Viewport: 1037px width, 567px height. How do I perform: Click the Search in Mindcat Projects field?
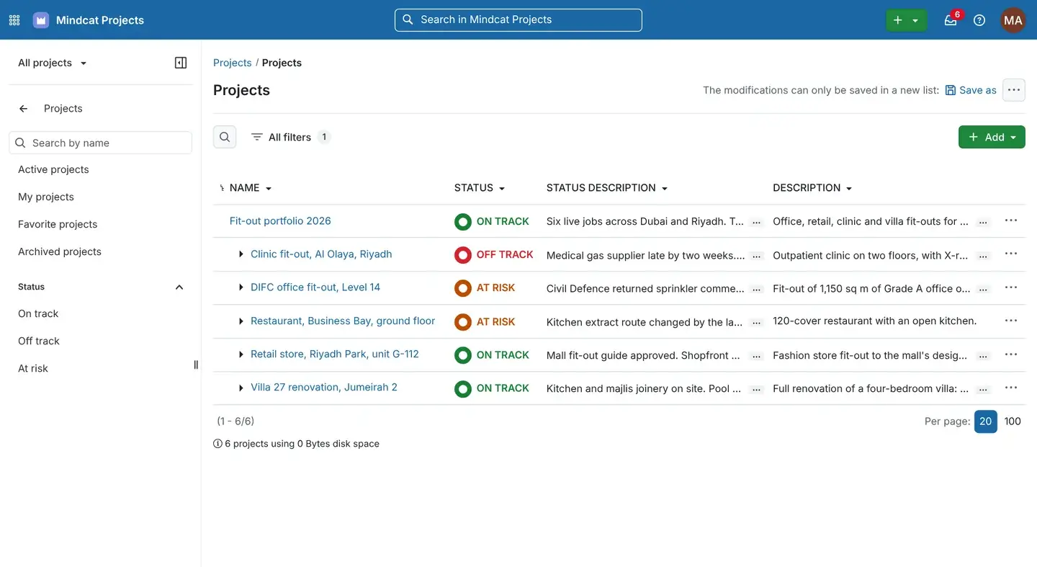[518, 20]
